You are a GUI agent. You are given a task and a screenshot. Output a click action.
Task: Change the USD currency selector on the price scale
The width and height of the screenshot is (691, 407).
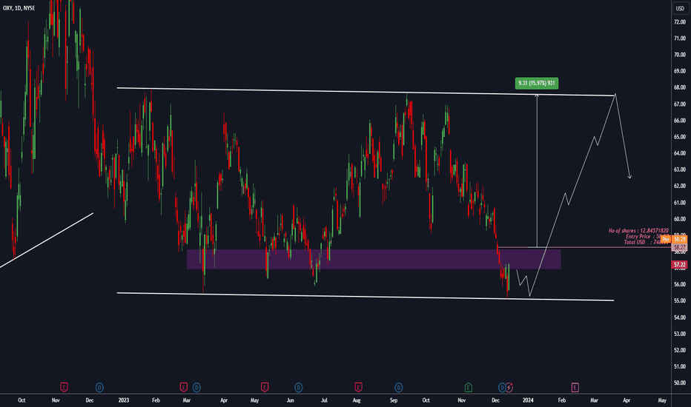(680, 8)
